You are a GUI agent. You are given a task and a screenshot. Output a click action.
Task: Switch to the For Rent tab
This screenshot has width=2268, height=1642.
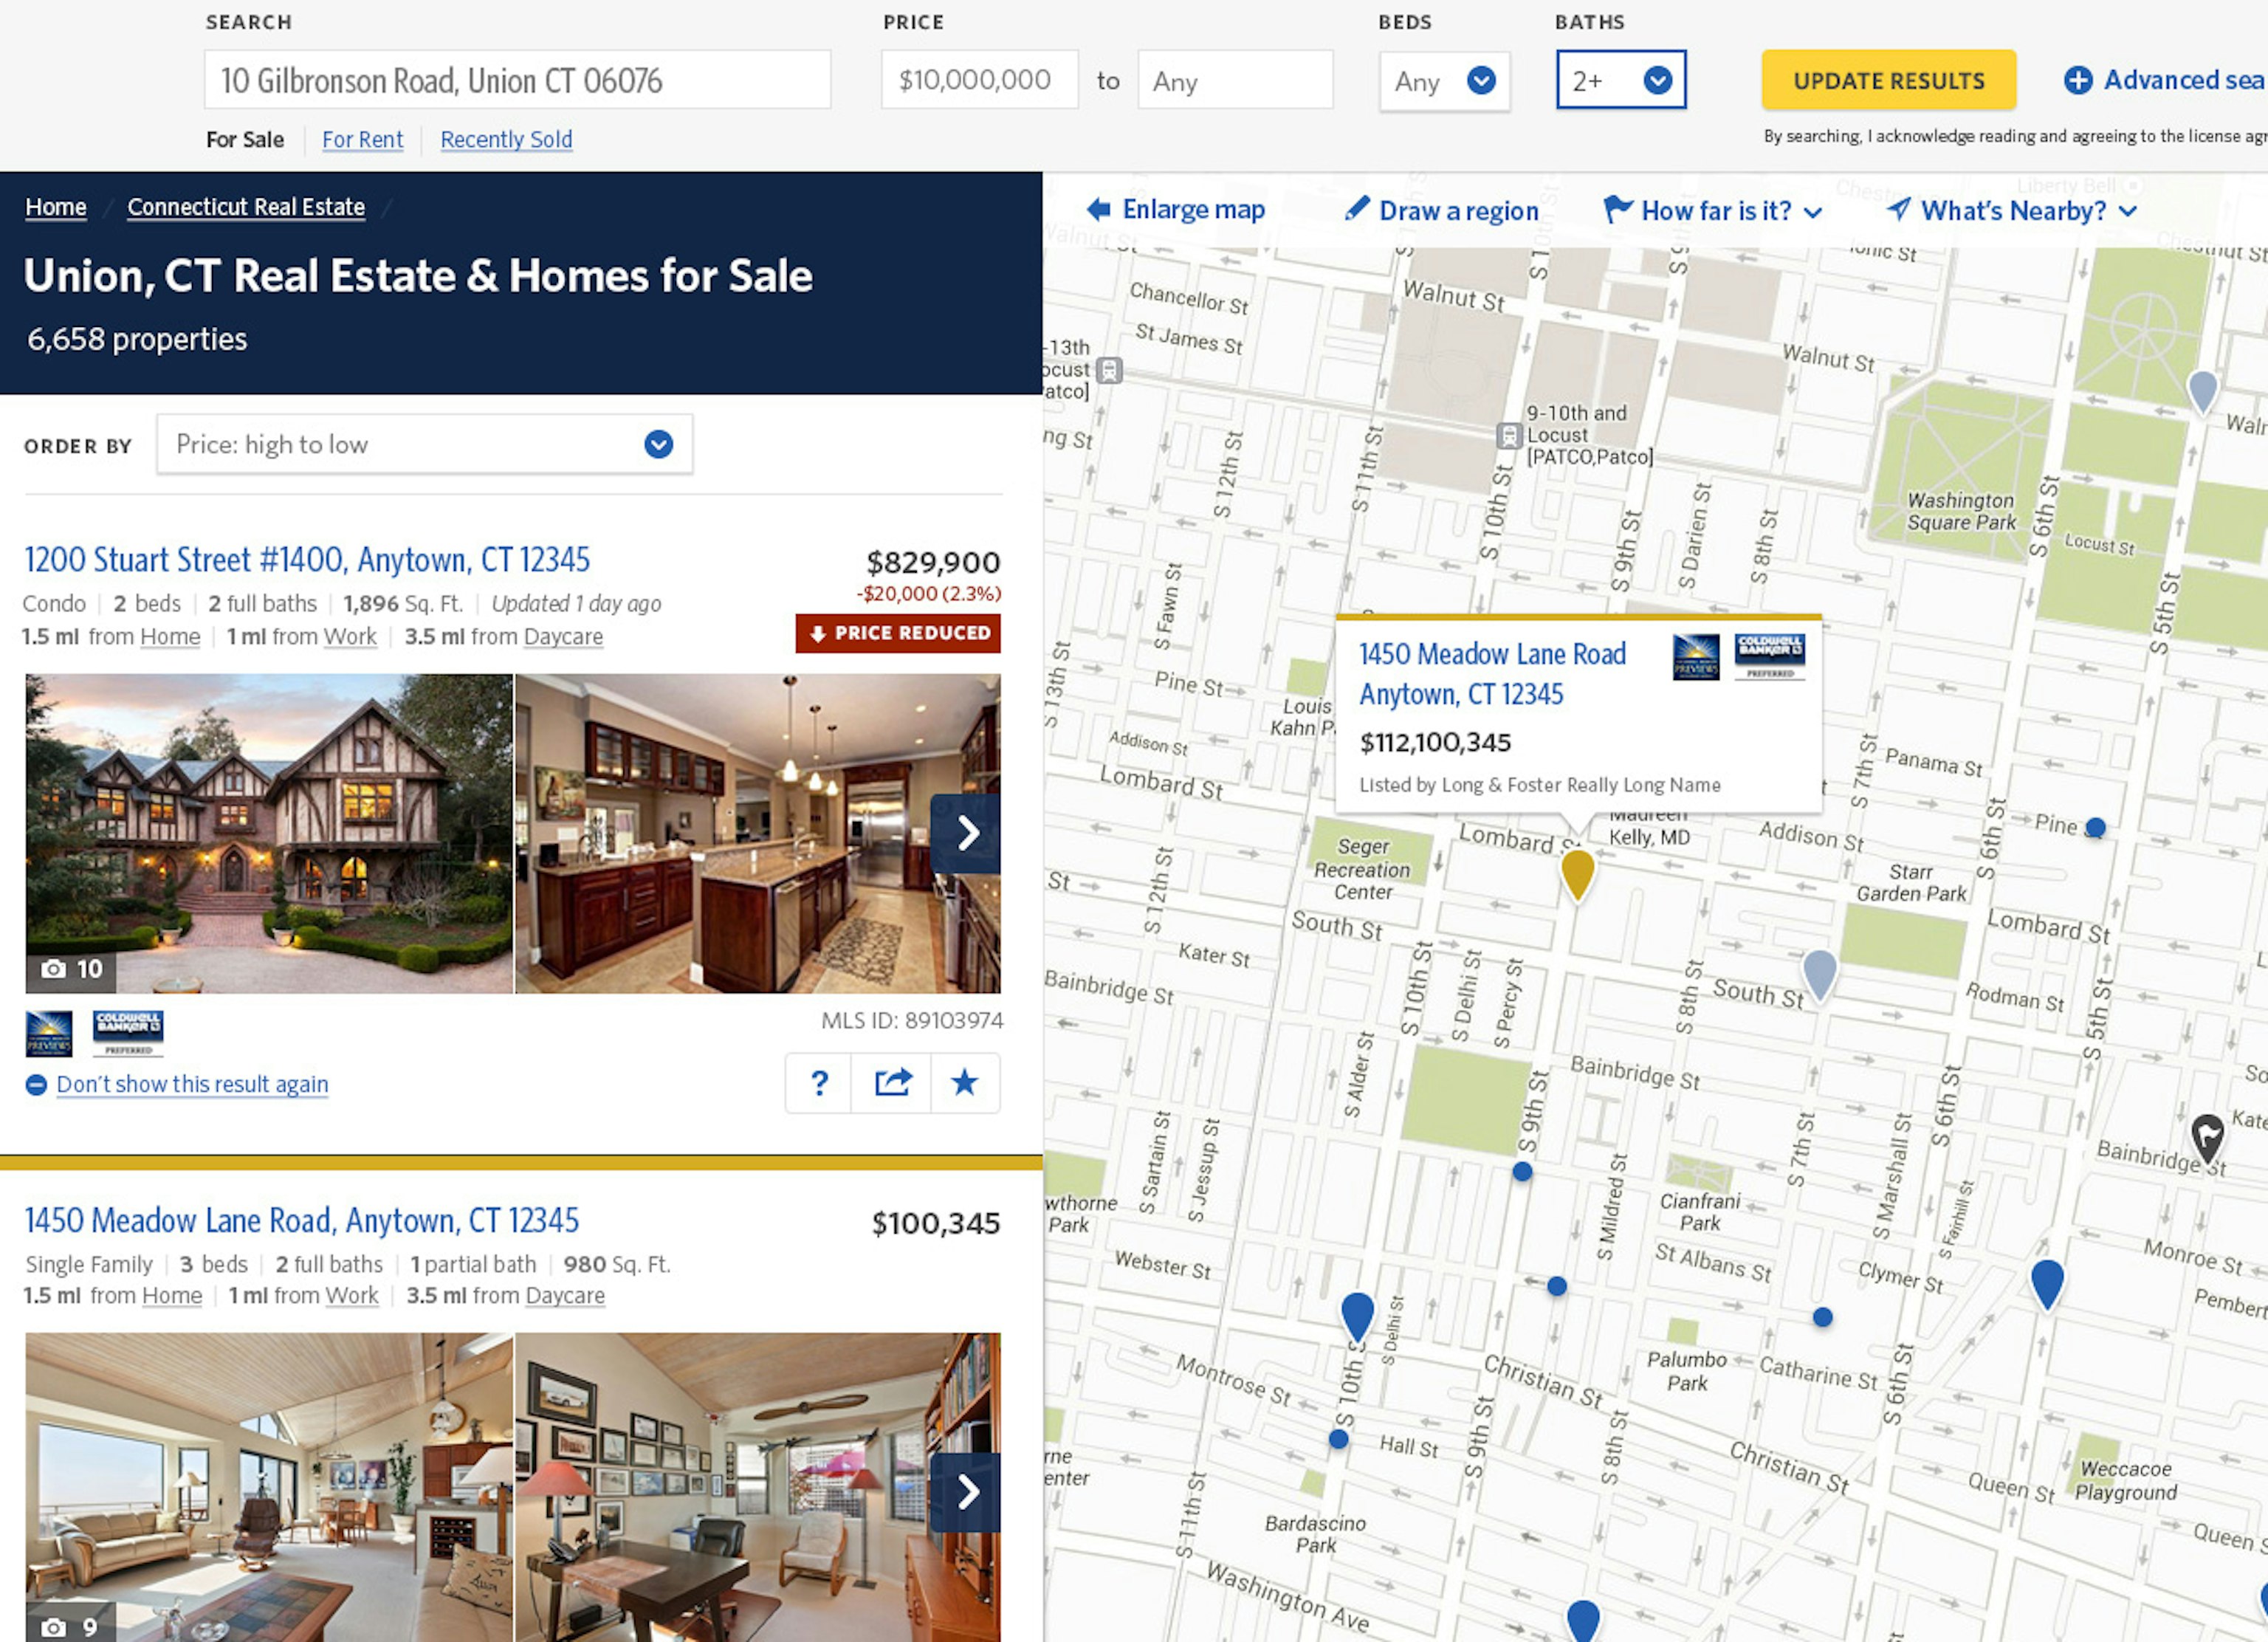pyautogui.click(x=362, y=139)
